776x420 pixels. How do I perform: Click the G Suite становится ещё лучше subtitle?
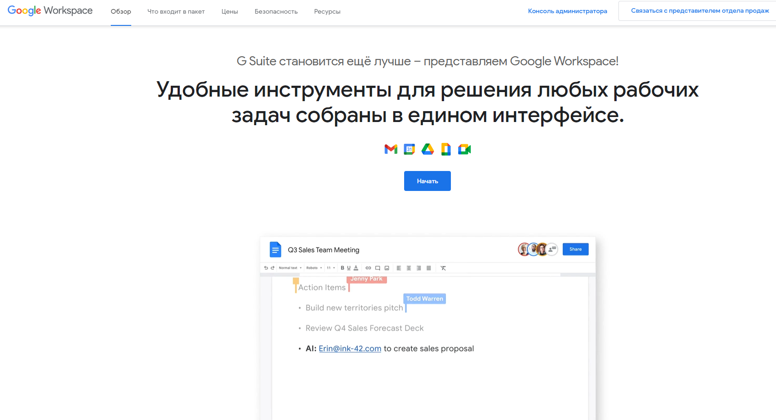click(x=427, y=61)
